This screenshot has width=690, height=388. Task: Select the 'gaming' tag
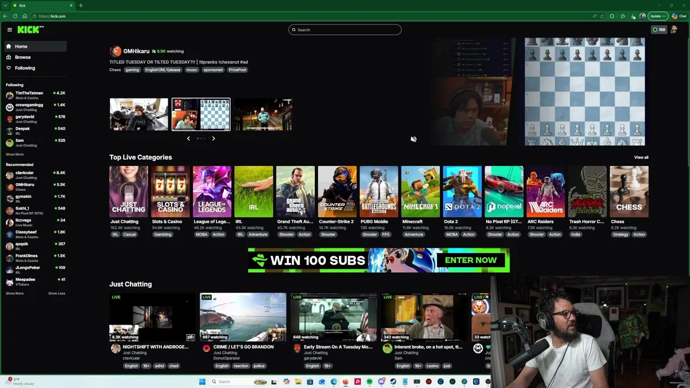point(132,70)
